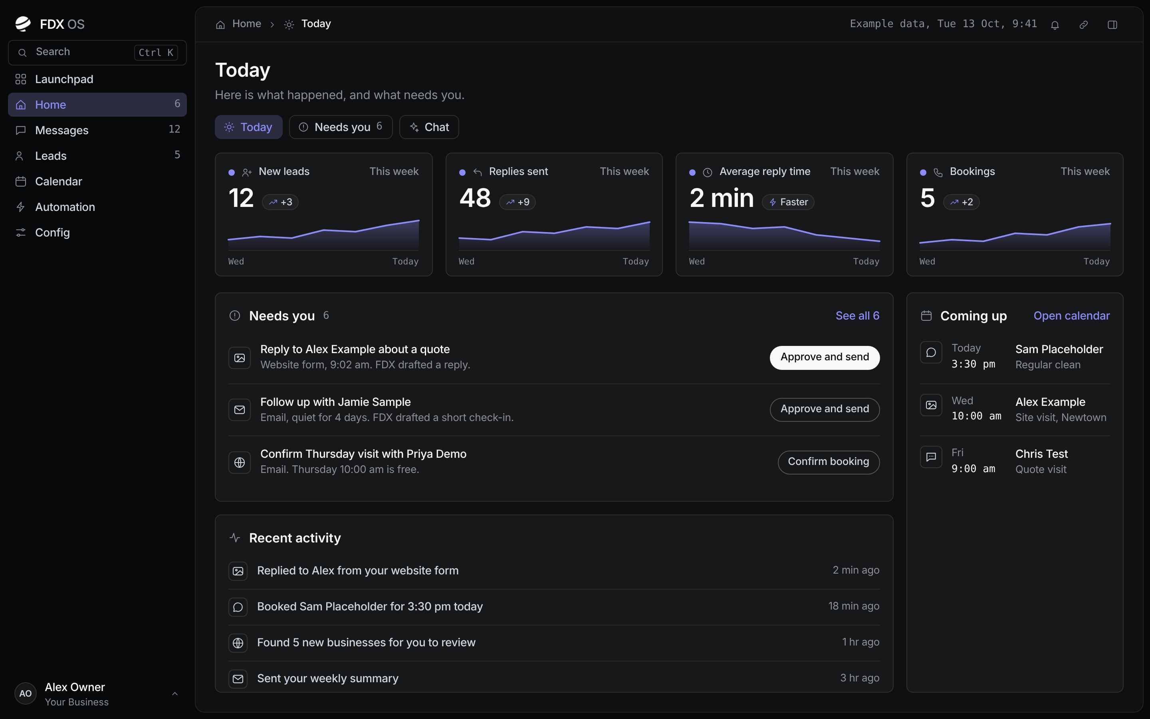This screenshot has width=1150, height=719.
Task: Click the copy link icon in header
Action: [1083, 25]
